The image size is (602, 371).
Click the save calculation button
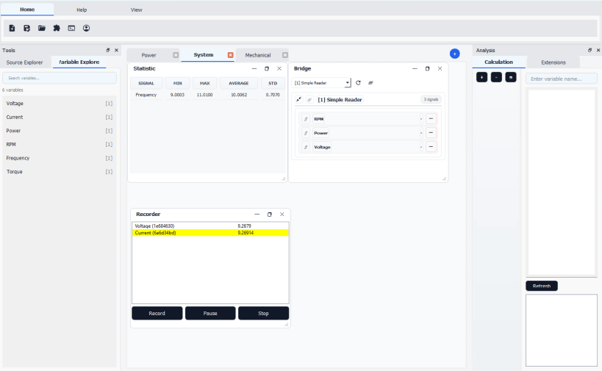point(511,77)
